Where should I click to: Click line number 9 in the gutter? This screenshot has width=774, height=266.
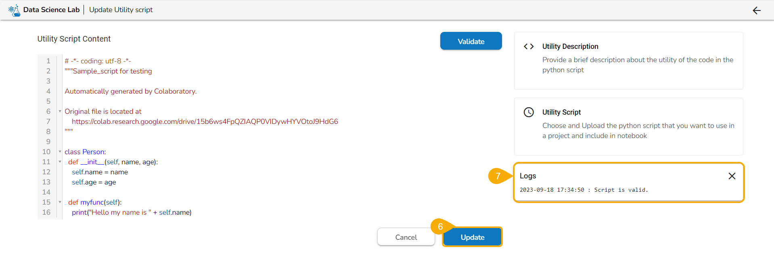[x=48, y=142]
